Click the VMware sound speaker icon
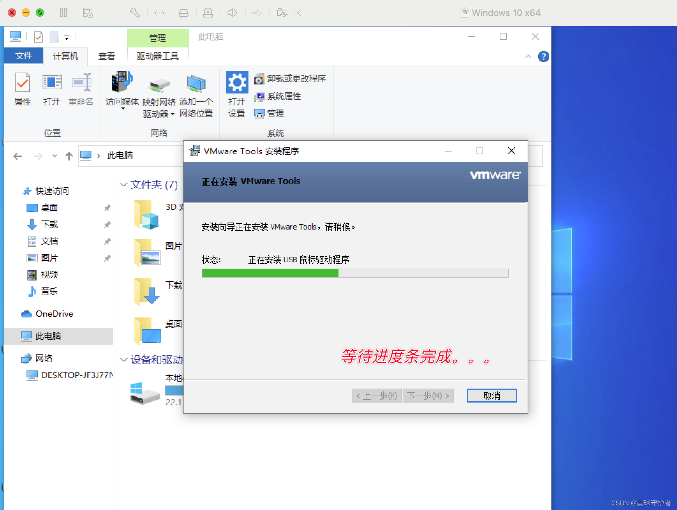 coord(232,13)
